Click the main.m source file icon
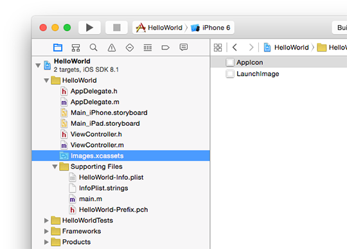The image size is (347, 249). click(73, 199)
